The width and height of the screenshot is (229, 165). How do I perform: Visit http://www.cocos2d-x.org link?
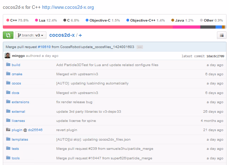68,7
